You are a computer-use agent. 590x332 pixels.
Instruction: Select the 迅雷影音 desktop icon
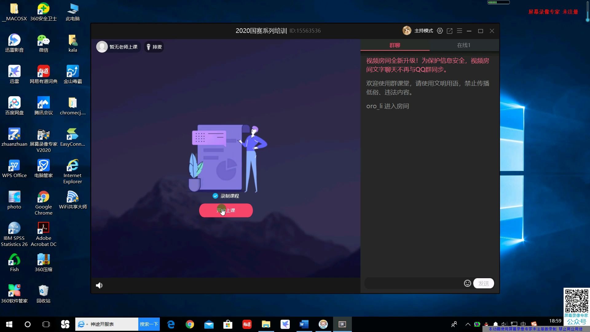[14, 43]
